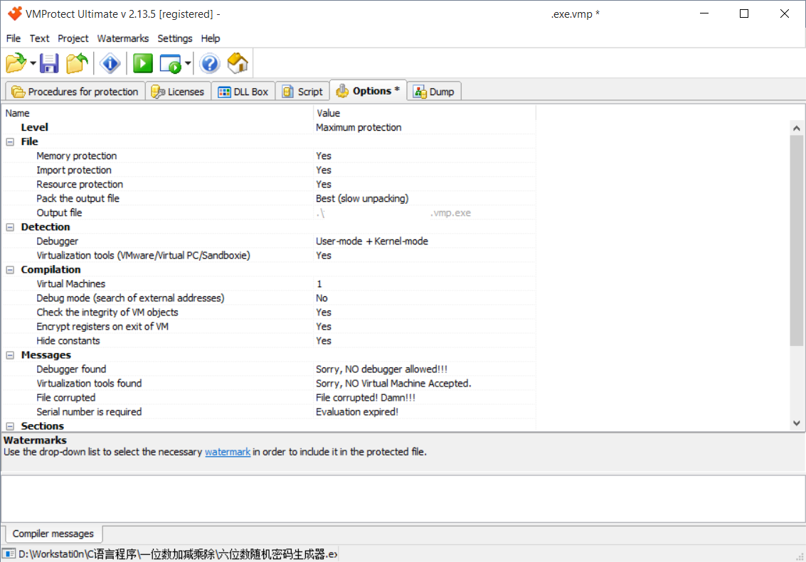Viewport: 806px width, 562px height.
Task: Visit the home page via the house icon
Action: tap(237, 63)
